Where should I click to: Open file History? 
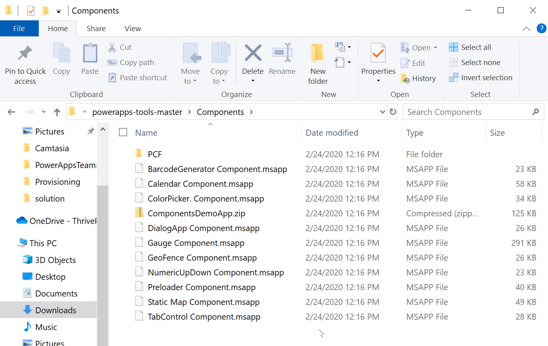[x=418, y=78]
